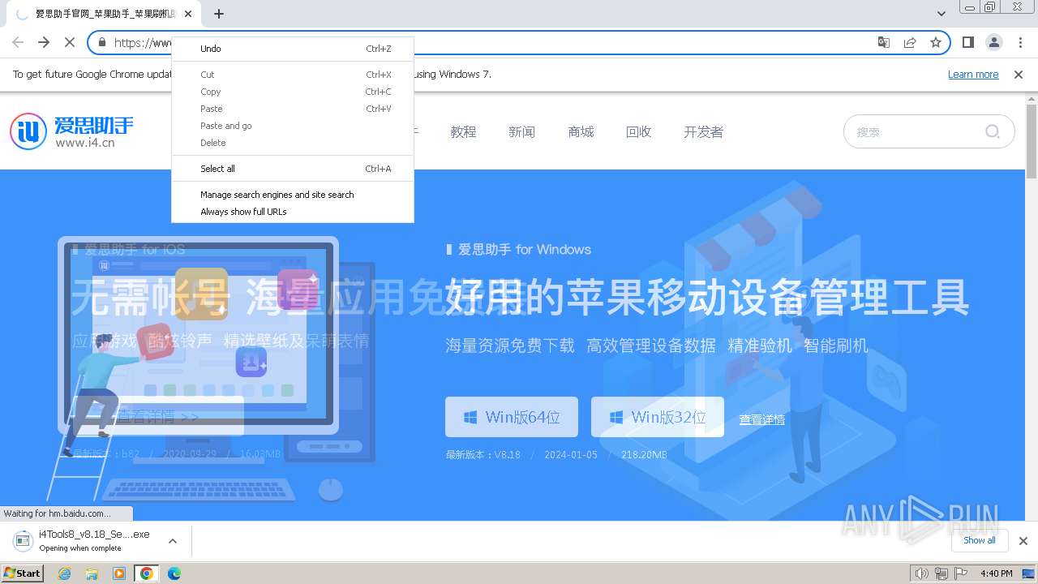This screenshot has width=1038, height=584.
Task: Close the downloads shelf
Action: coord(1023,541)
